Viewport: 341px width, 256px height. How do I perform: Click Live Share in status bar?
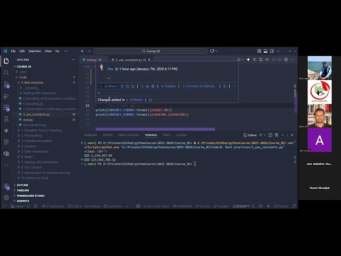[x=112, y=206]
